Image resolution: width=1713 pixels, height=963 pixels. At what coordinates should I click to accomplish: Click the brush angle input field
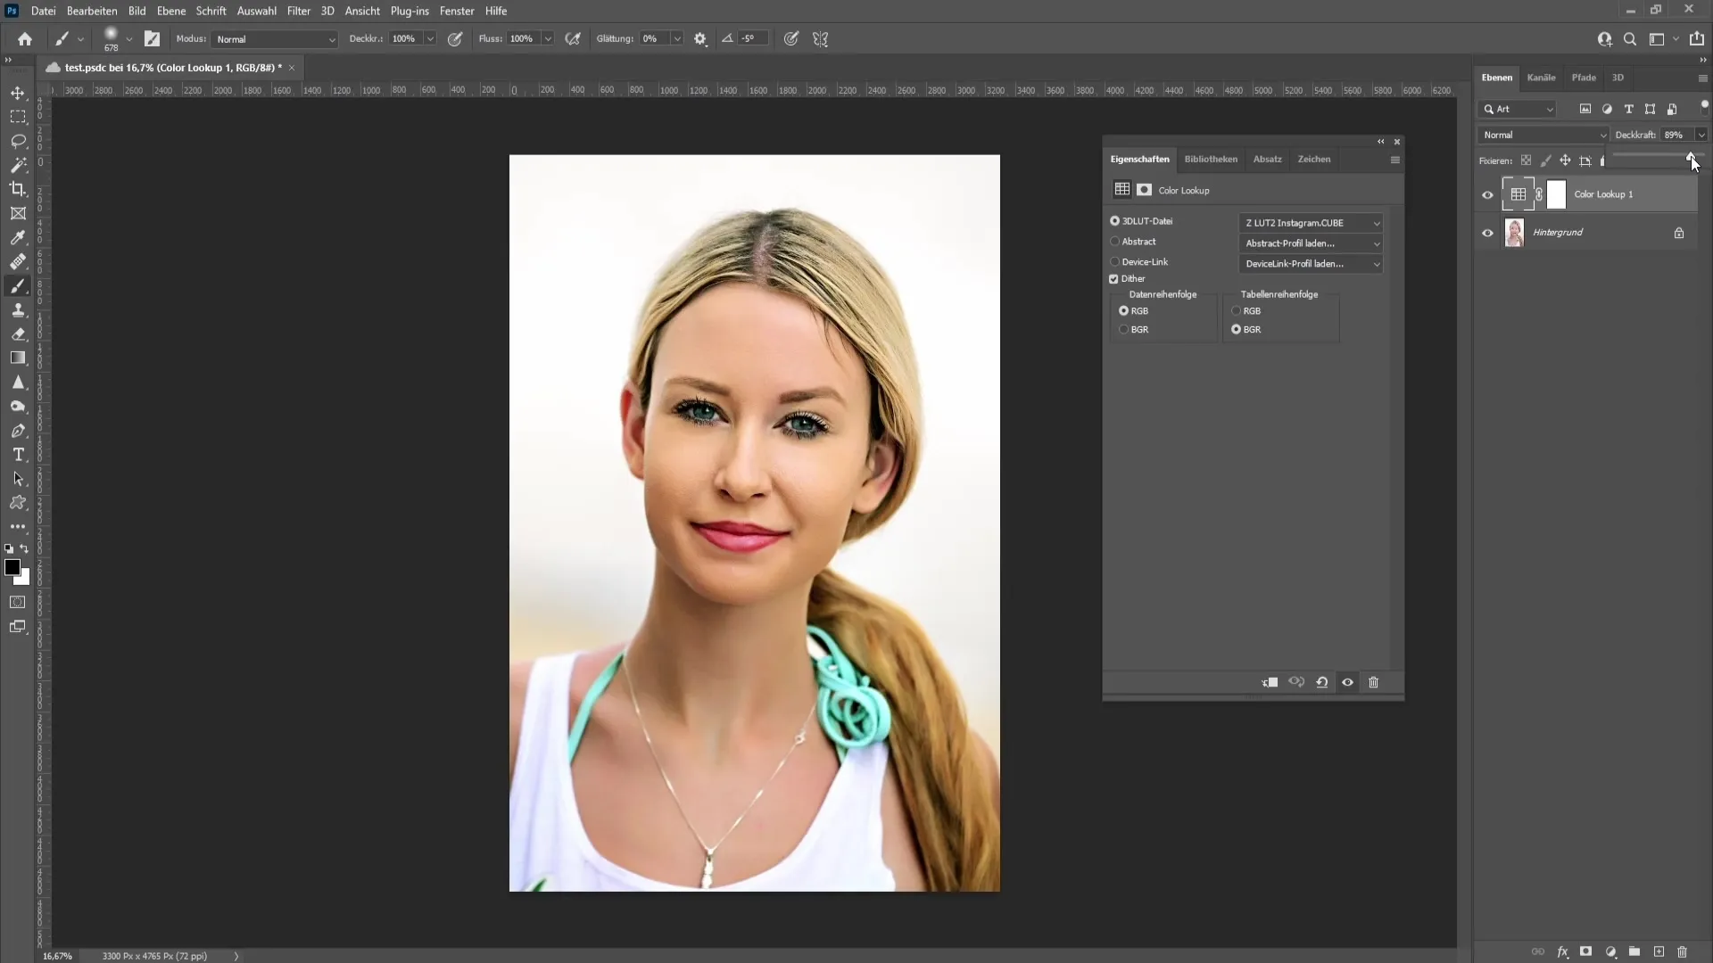751,38
